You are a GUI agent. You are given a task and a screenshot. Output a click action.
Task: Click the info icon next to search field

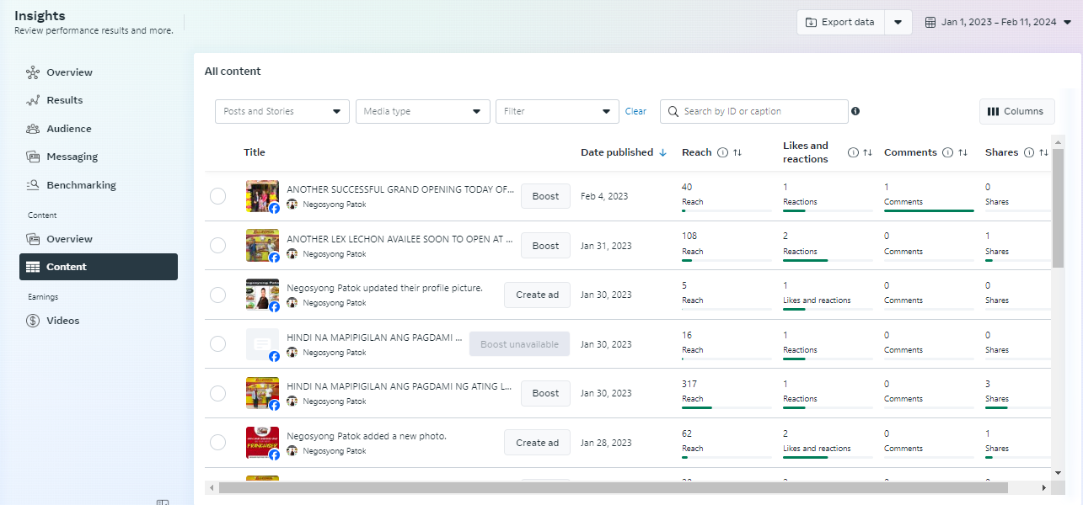click(855, 111)
